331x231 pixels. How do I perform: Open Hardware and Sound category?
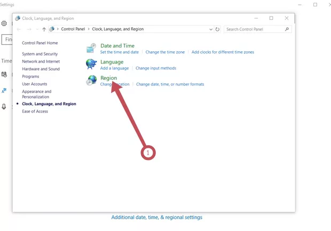tap(41, 69)
